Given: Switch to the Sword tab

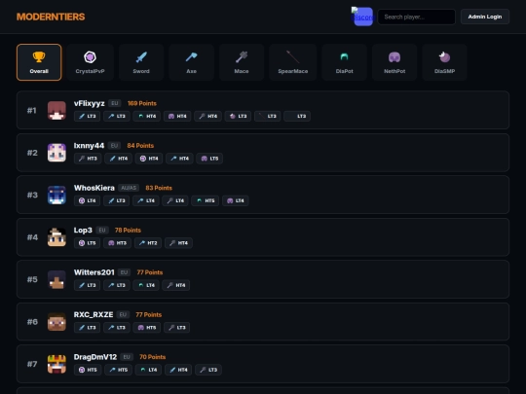Looking at the screenshot, I should (x=141, y=62).
